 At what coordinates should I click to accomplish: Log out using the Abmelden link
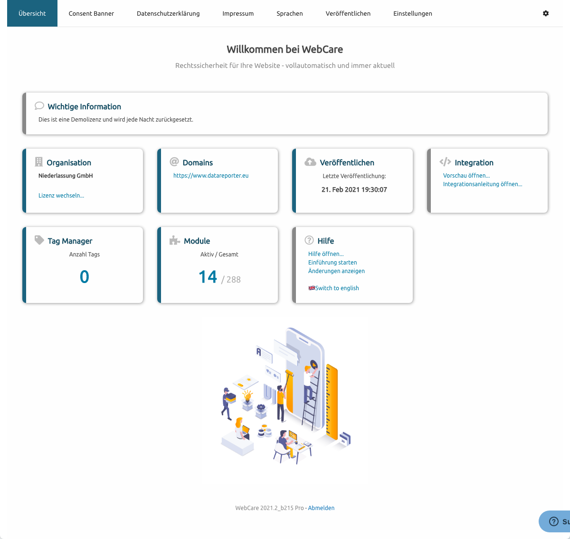coord(321,508)
